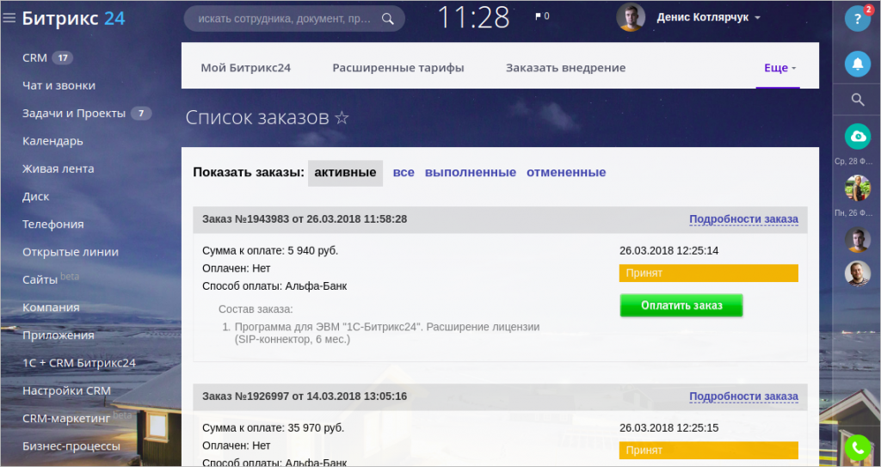Click the Задачи counter badge 7

click(x=141, y=114)
